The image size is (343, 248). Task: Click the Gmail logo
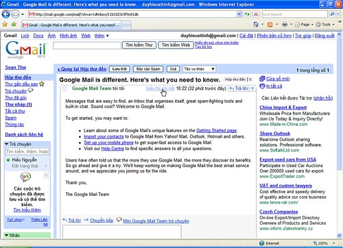[26, 50]
